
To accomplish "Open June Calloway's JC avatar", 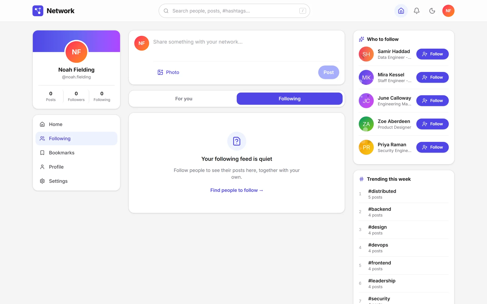I will [x=366, y=101].
